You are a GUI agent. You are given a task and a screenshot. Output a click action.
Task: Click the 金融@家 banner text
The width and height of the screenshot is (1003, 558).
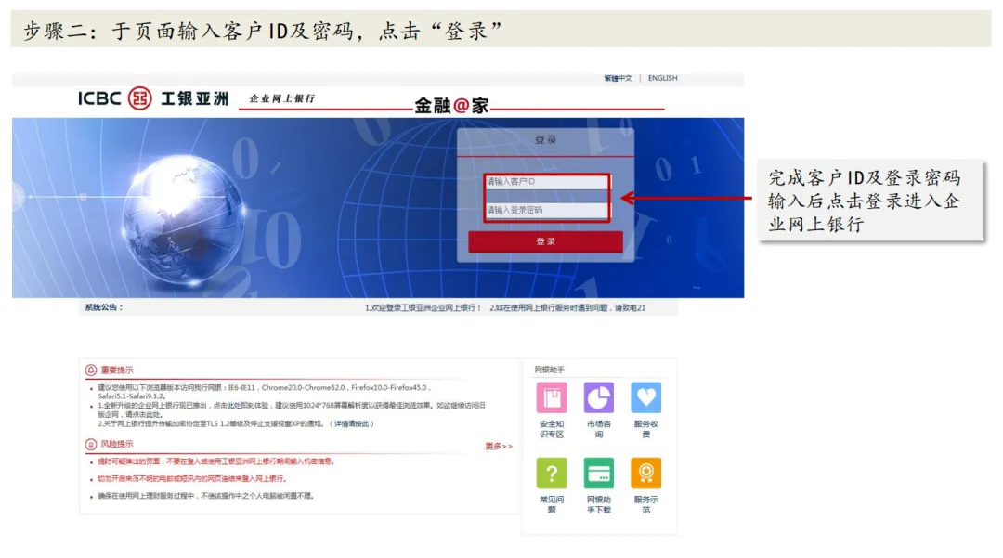point(451,106)
